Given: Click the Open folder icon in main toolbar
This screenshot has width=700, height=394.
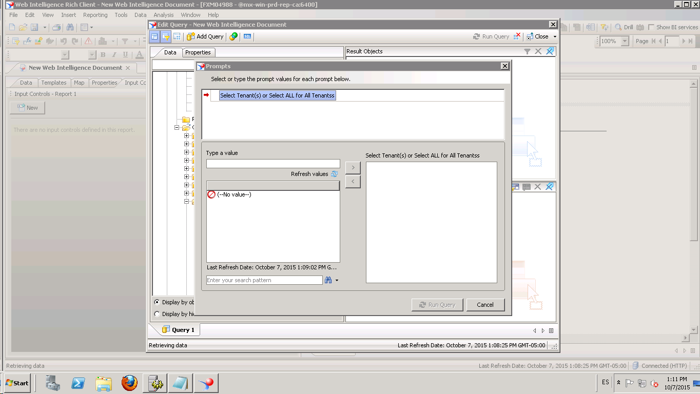Looking at the screenshot, I should click(x=23, y=27).
